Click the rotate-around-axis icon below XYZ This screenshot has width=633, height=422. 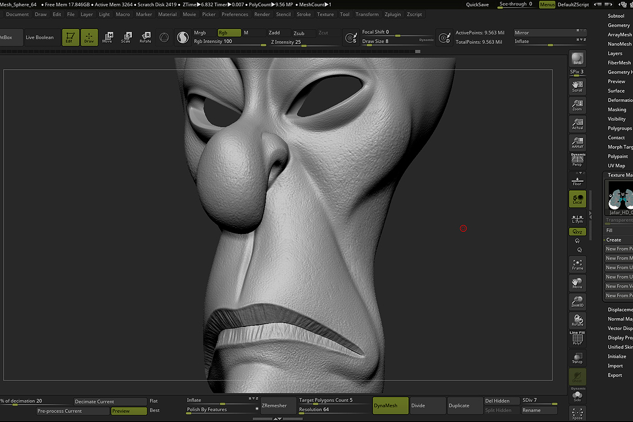[577, 241]
